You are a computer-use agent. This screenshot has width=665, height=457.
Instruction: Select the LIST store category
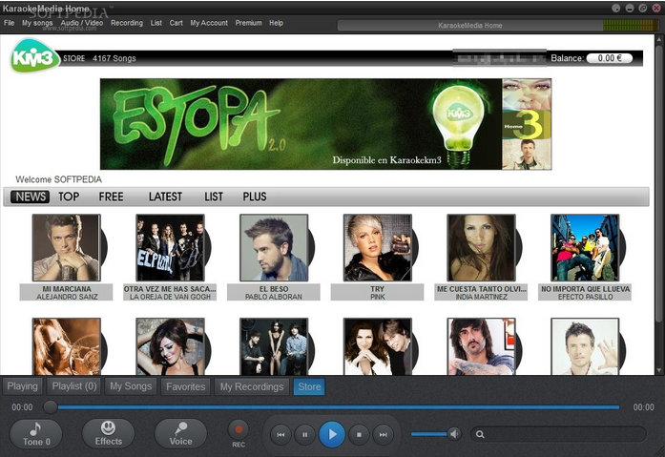214,197
